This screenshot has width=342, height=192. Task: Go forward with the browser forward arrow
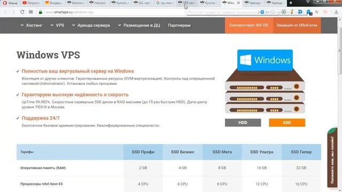pos(13,12)
